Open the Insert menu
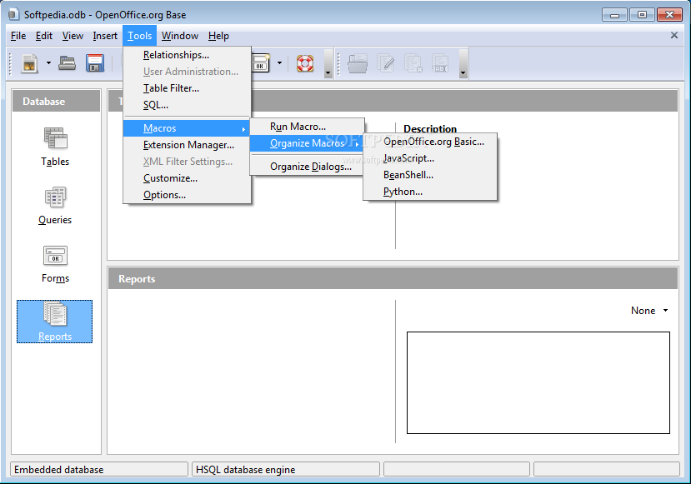 [105, 36]
